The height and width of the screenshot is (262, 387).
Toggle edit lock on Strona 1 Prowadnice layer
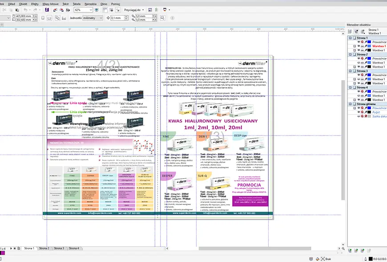366,42
